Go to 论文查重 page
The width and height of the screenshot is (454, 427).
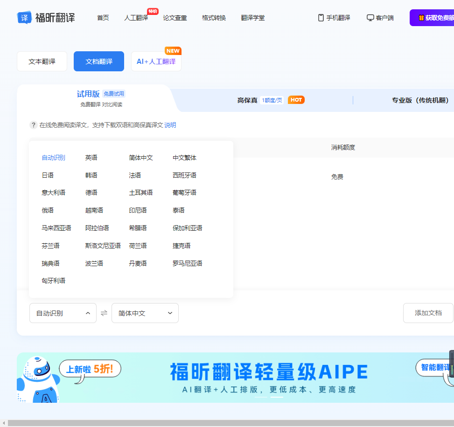coord(175,18)
